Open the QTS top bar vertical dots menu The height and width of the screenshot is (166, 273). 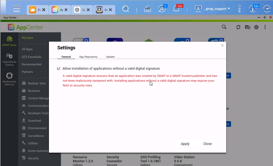click(239, 9)
